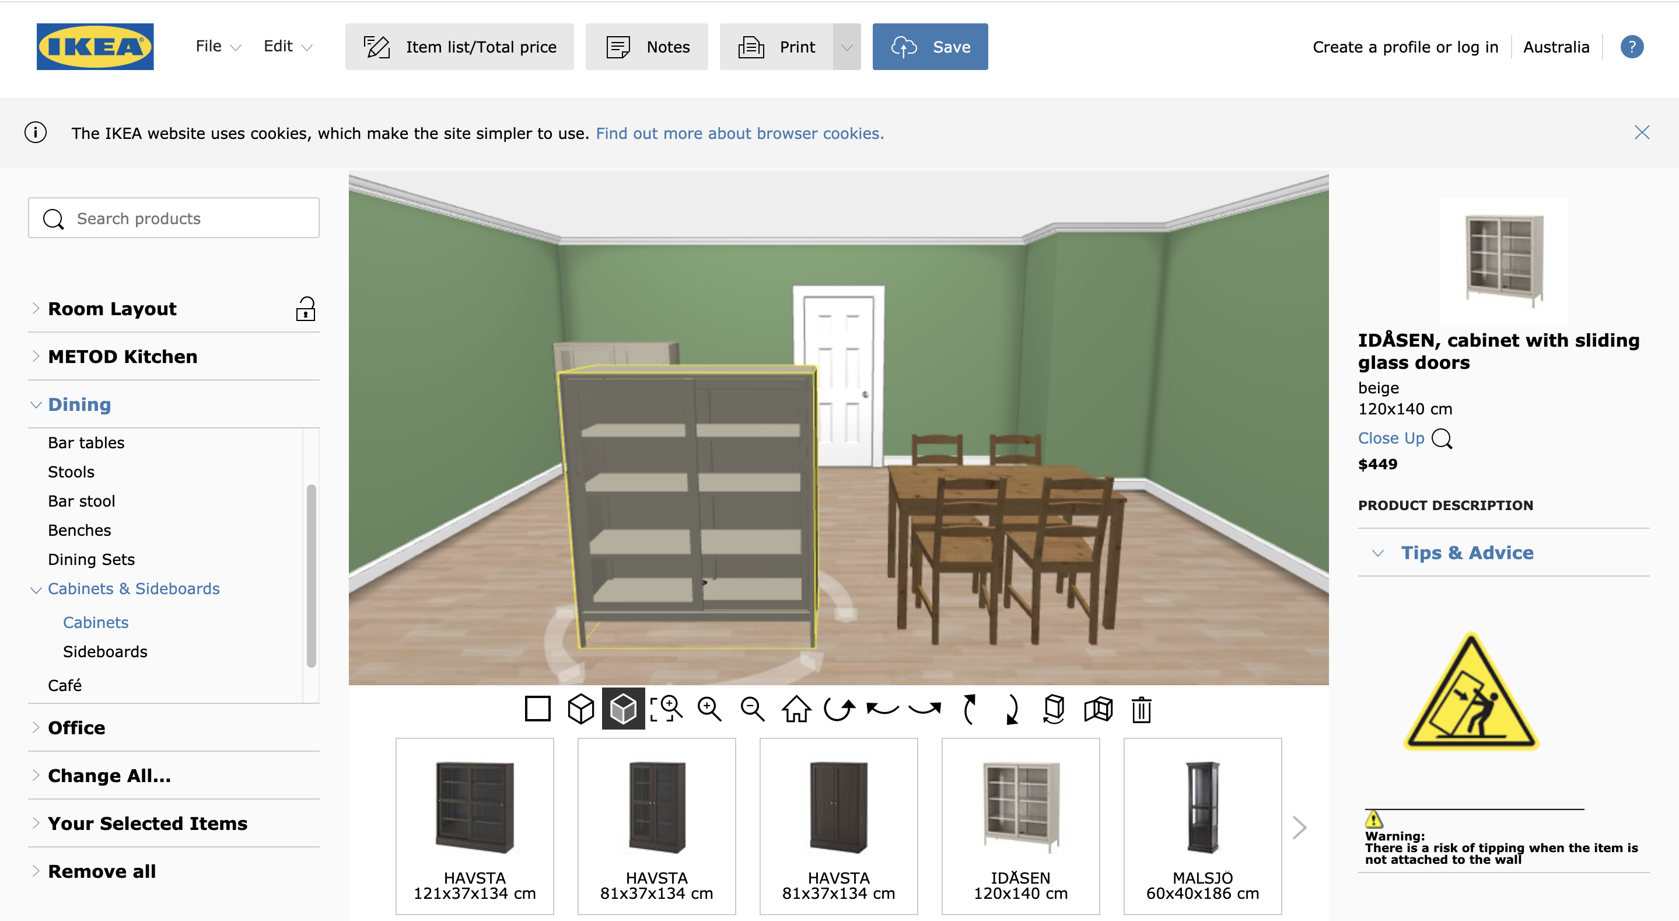Open the Edit menu
1679x921 pixels.
288,46
